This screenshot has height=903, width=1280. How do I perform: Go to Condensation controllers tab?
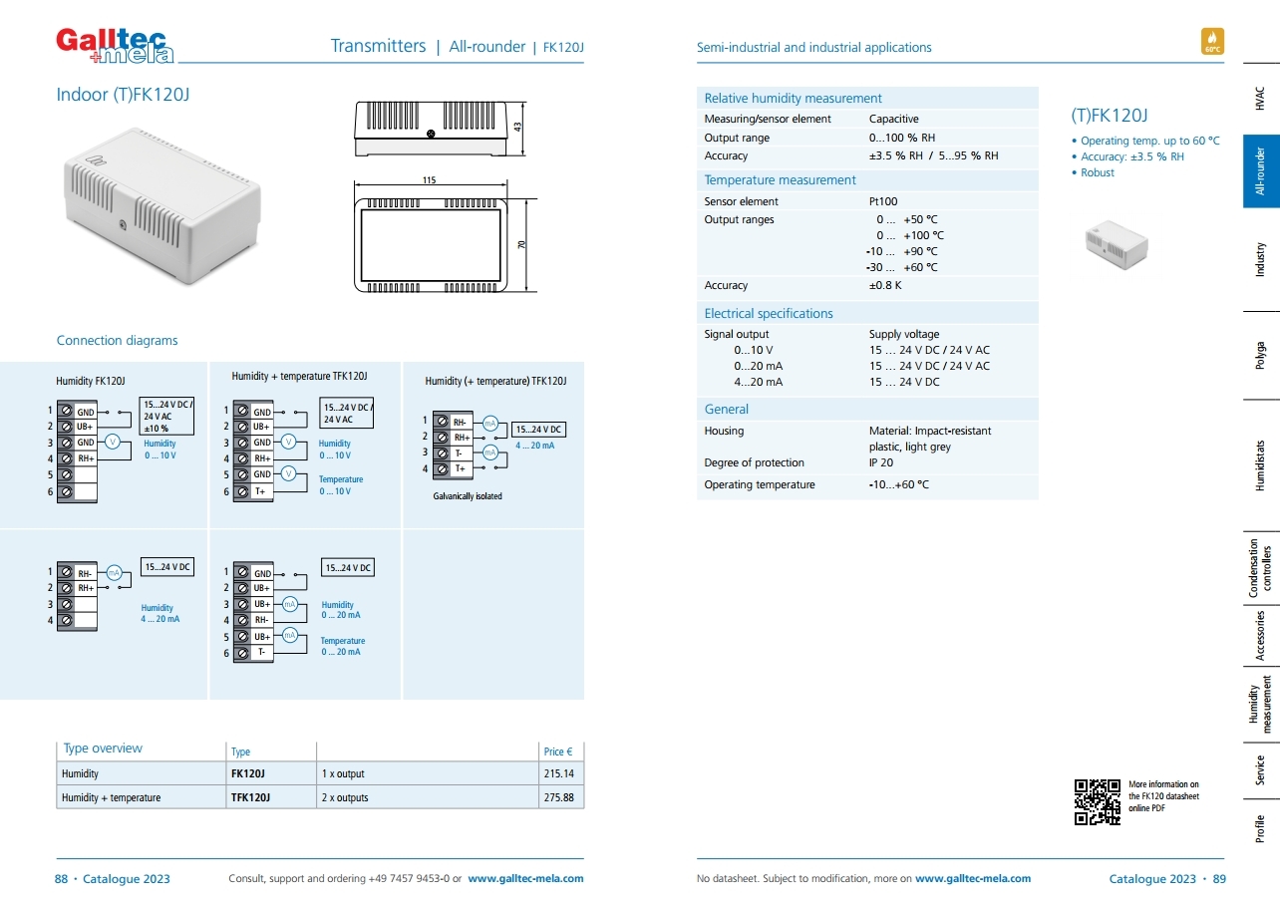click(x=1260, y=570)
